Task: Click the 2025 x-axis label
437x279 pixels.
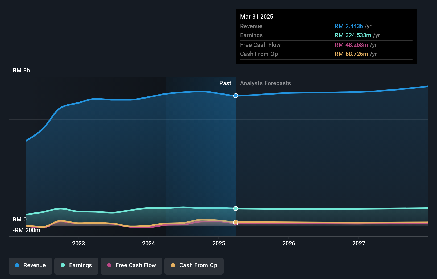Action: click(219, 243)
